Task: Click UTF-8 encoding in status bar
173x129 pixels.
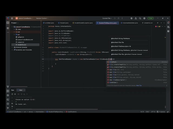Action: [x=153, y=112]
